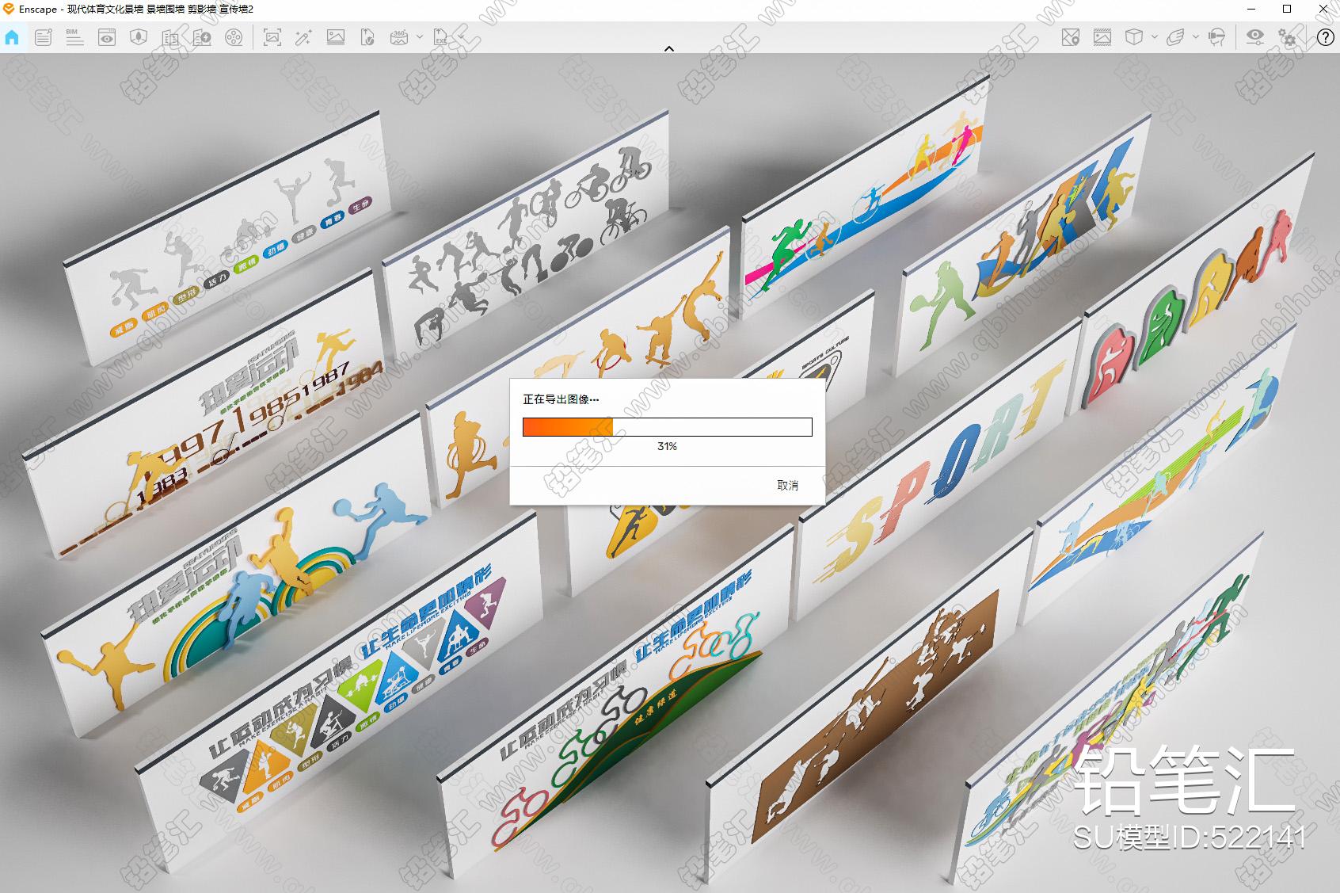Image resolution: width=1340 pixels, height=893 pixels.
Task: Export a standalone EXE file
Action: (x=441, y=37)
